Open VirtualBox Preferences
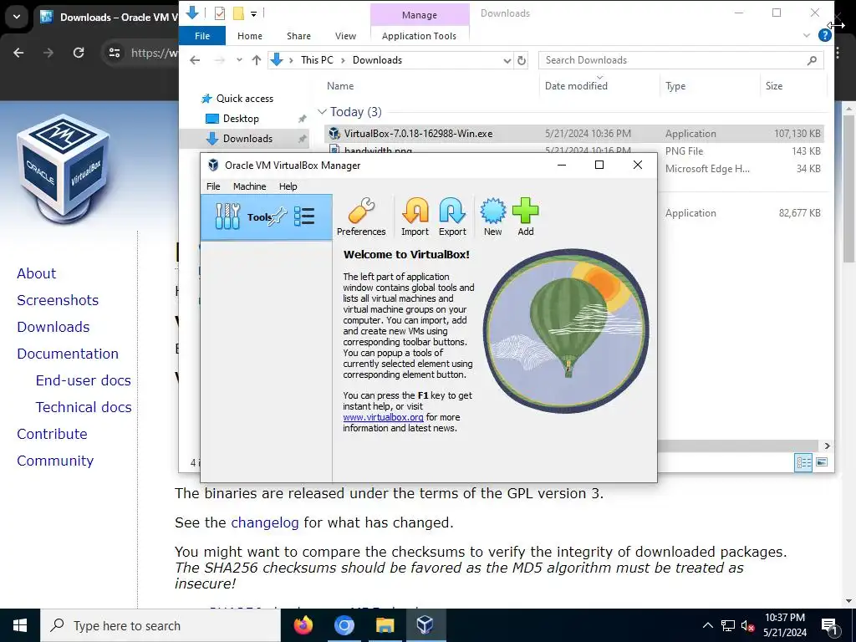Image resolution: width=856 pixels, height=642 pixels. point(361,217)
